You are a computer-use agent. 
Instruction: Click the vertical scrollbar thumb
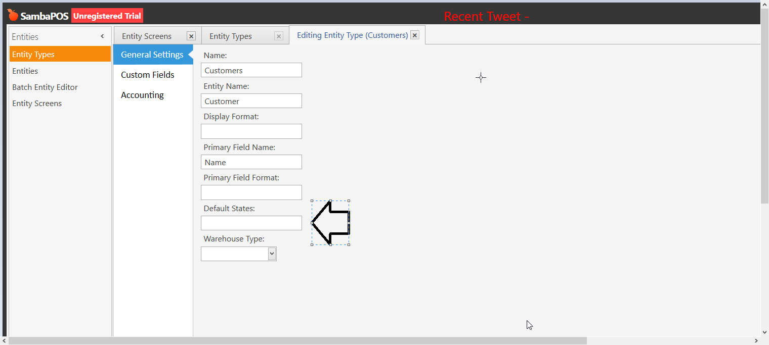tap(764, 106)
